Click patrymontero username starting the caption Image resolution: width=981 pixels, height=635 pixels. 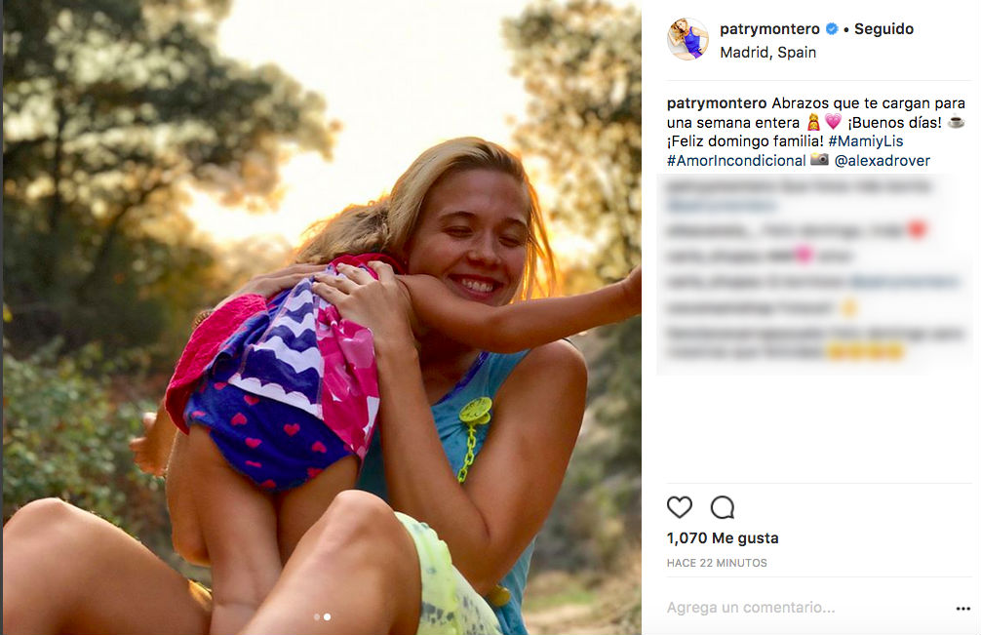pos(717,102)
